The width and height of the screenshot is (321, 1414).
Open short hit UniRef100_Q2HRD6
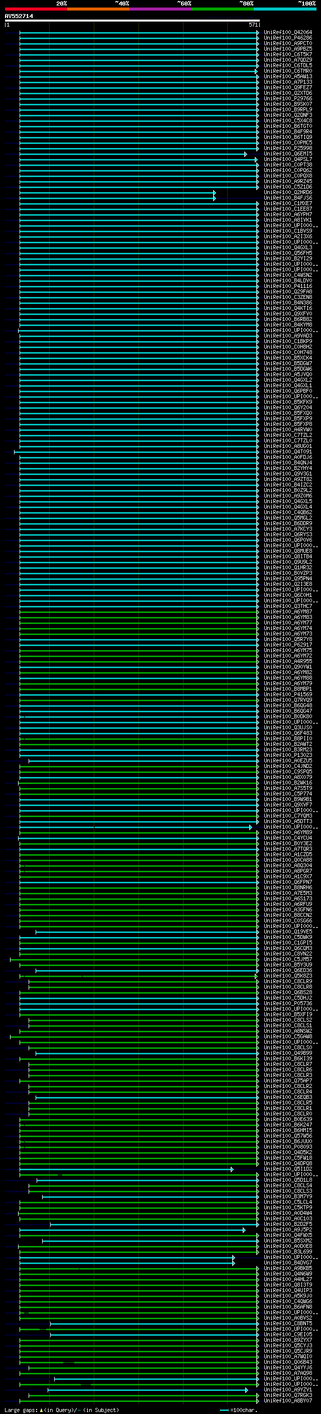pyautogui.click(x=288, y=193)
